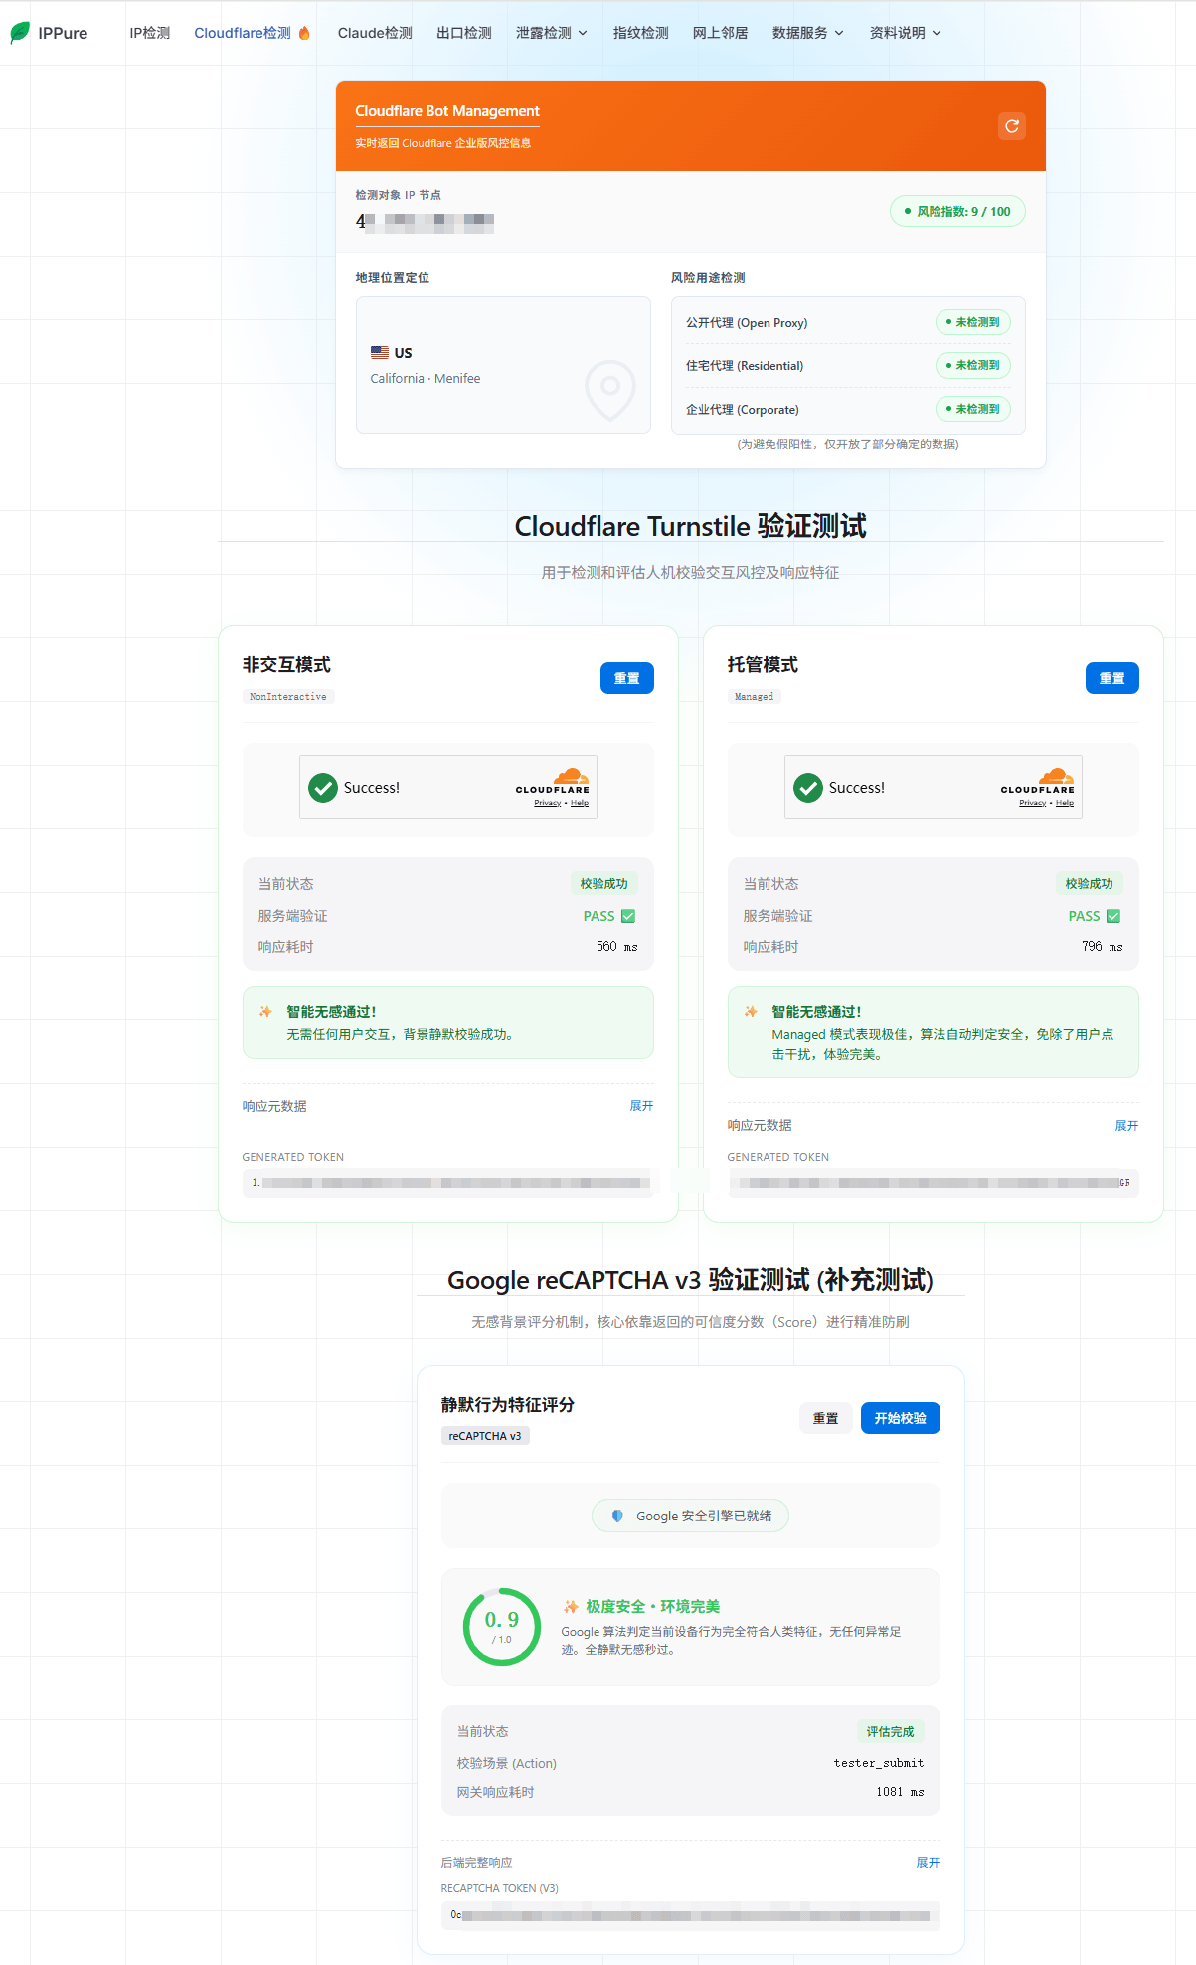Refresh the Cloudflare Bot Management panel
The image size is (1196, 1965).
pyautogui.click(x=1012, y=126)
